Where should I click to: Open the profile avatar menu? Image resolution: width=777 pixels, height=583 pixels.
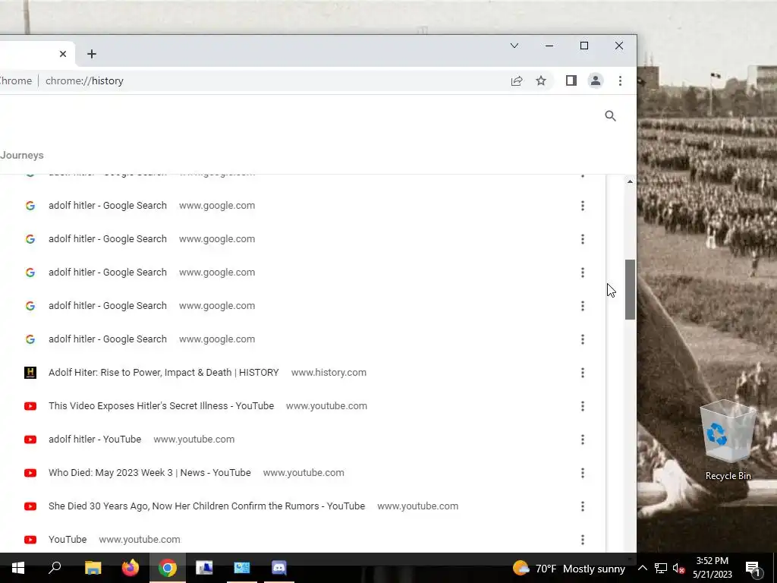pos(596,80)
